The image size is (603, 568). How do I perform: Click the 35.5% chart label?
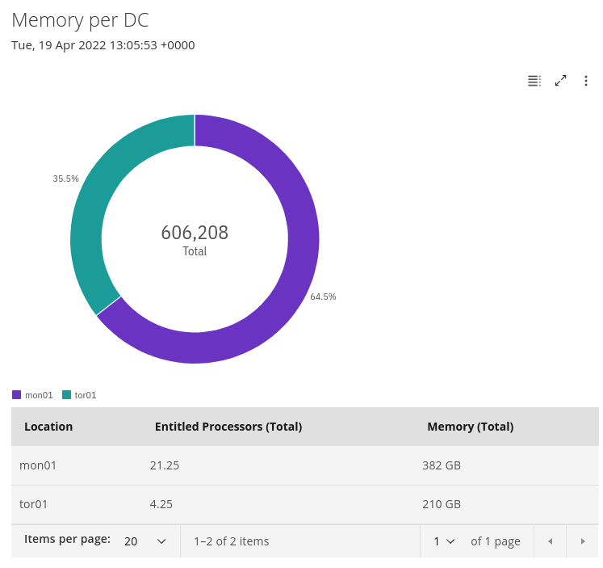tap(65, 179)
